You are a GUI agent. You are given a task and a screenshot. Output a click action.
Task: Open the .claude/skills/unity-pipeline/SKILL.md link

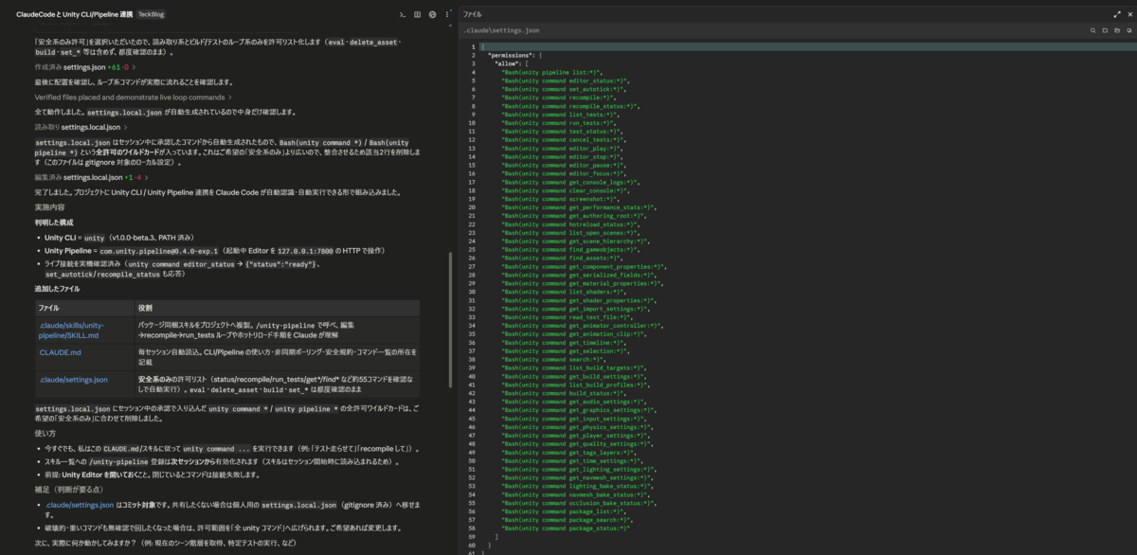(x=72, y=331)
